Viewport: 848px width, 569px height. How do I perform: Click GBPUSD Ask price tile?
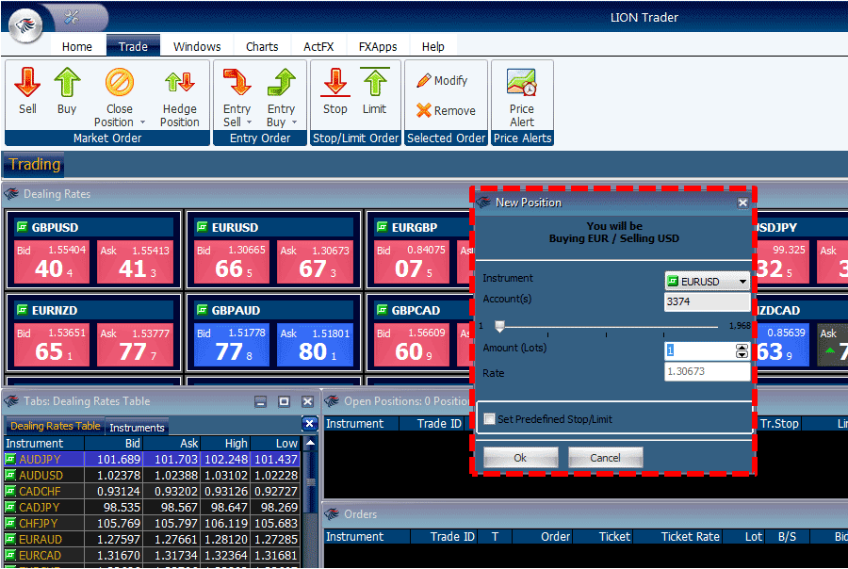tap(135, 262)
